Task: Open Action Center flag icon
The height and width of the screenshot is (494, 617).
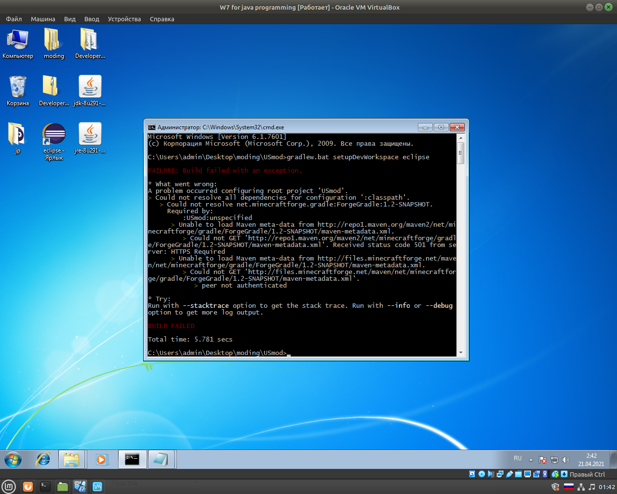Action: [543, 460]
